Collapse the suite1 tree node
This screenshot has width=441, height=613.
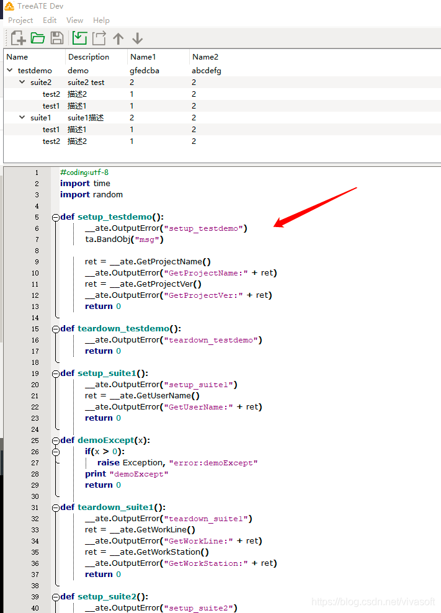click(22, 117)
